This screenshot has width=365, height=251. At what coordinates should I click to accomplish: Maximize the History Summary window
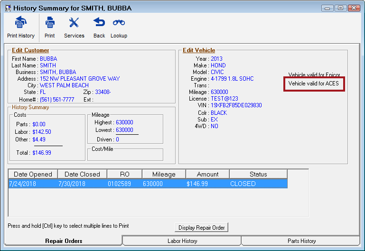(x=340, y=8)
